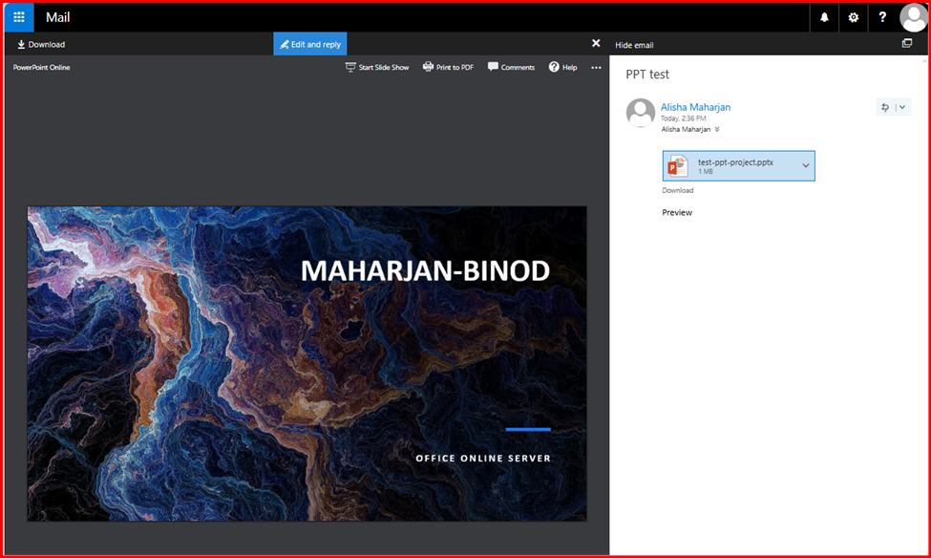Open the app launcher waffle menu
This screenshot has height=558, width=931.
pyautogui.click(x=19, y=17)
